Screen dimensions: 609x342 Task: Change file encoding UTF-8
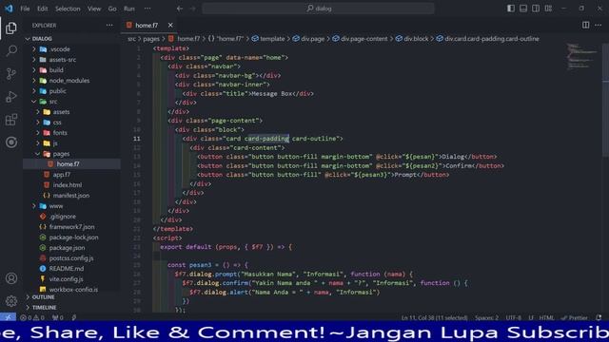coord(514,317)
